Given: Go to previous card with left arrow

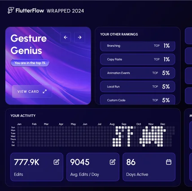Looking at the screenshot, I should 65,37.
